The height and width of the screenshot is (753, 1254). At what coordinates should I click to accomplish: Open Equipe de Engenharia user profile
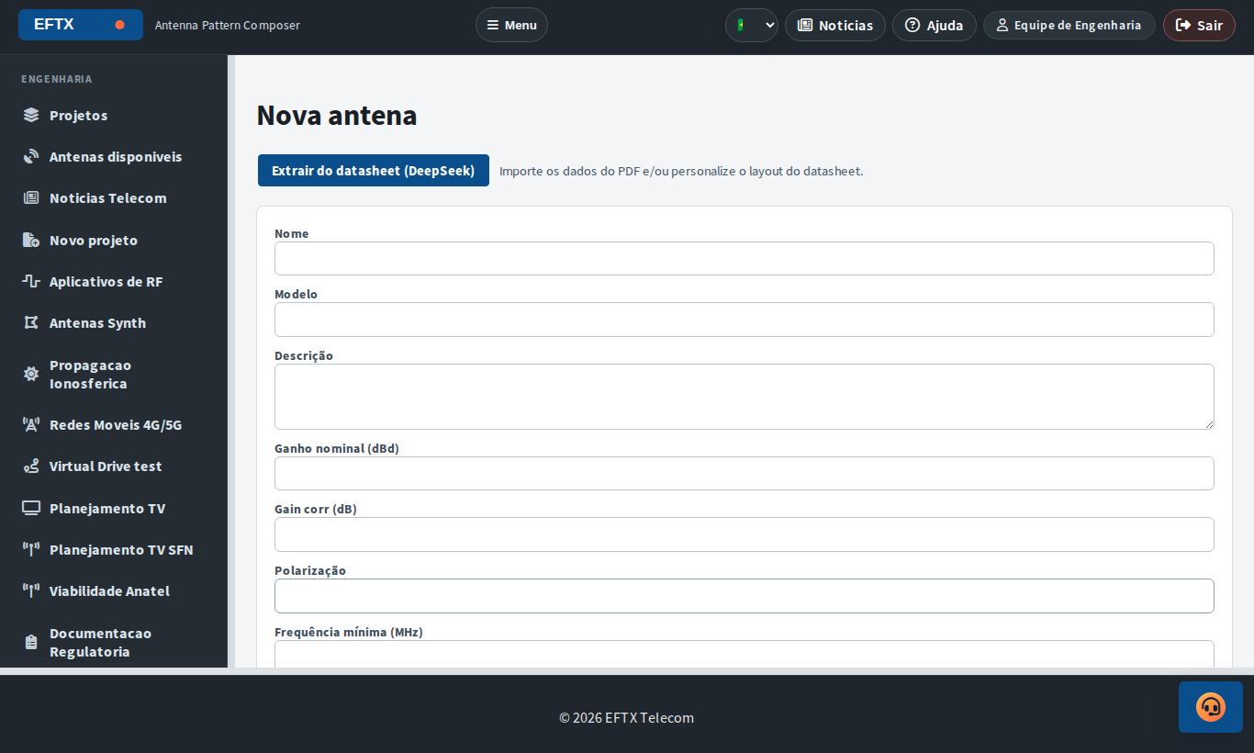point(1069,25)
